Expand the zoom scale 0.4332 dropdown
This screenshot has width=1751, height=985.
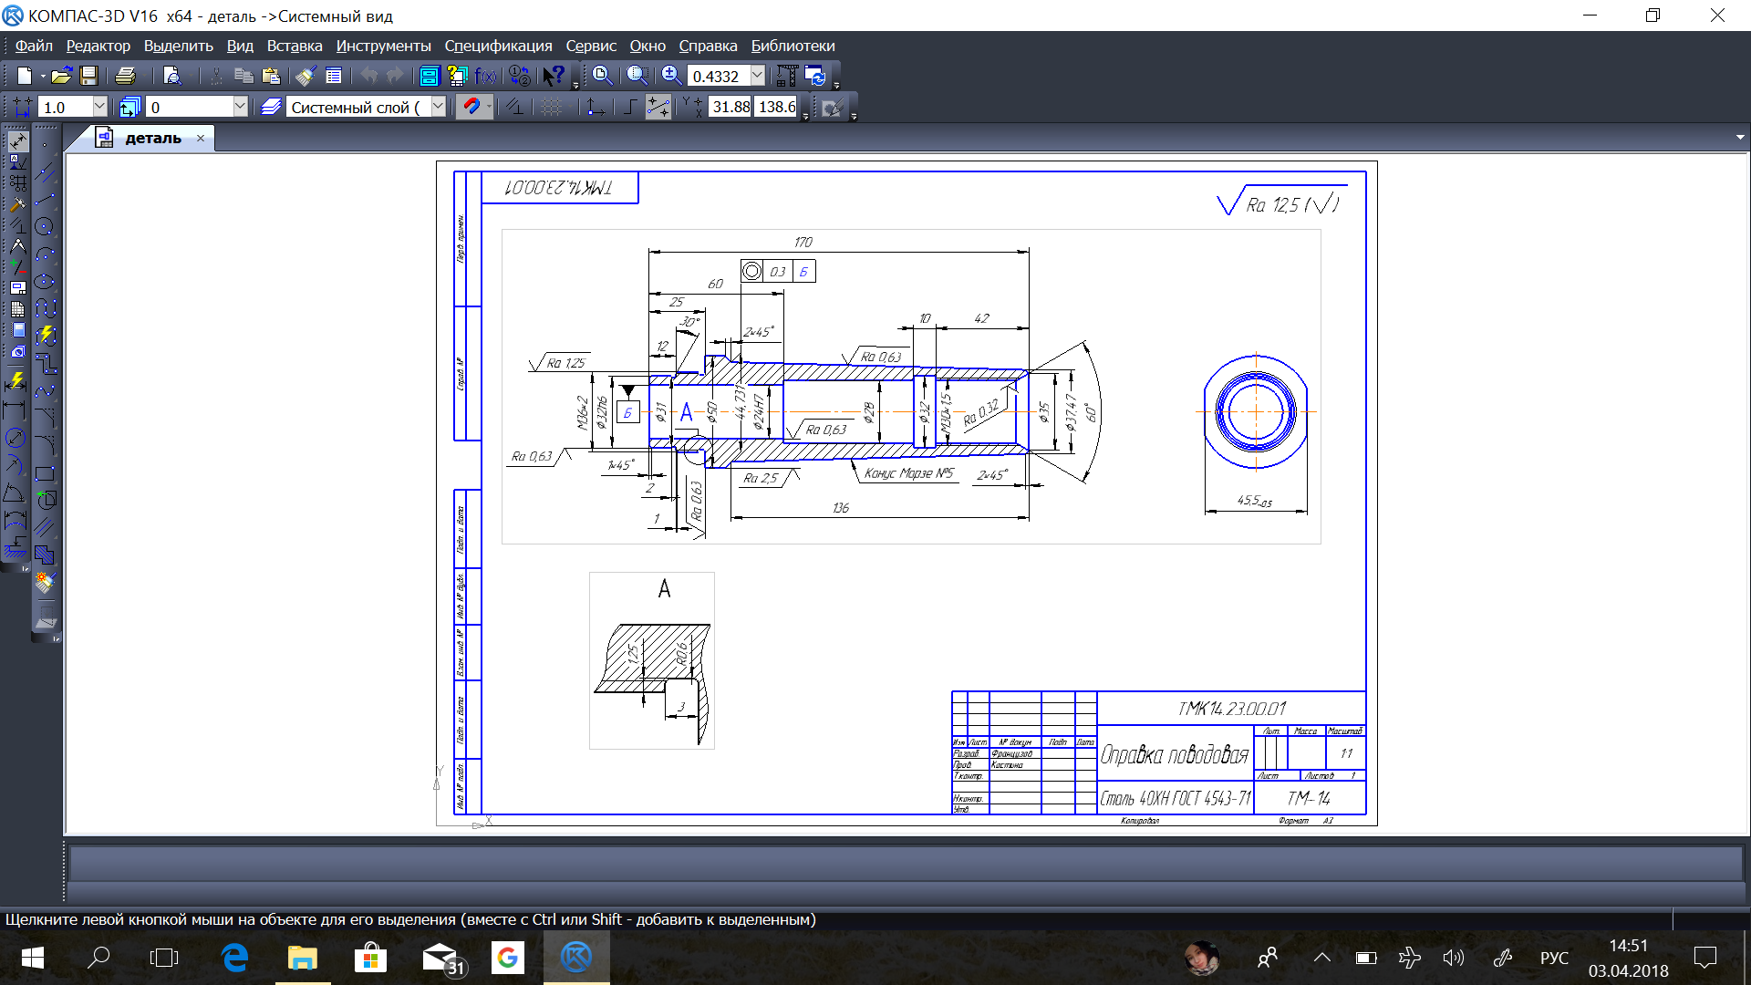757,76
